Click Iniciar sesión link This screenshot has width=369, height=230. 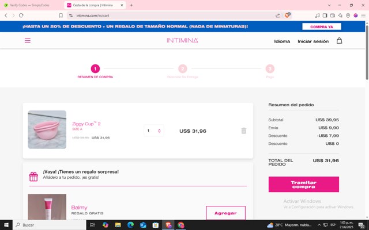click(x=313, y=41)
